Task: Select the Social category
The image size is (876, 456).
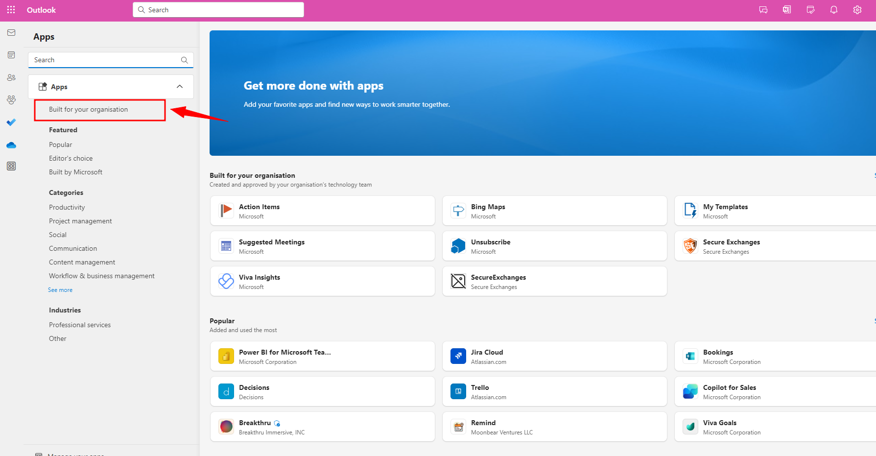Action: pyautogui.click(x=58, y=235)
